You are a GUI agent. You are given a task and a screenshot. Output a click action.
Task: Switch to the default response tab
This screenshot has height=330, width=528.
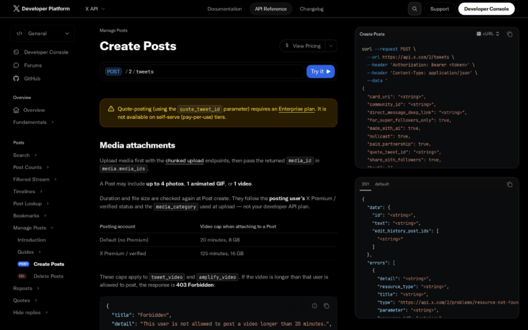click(x=382, y=184)
